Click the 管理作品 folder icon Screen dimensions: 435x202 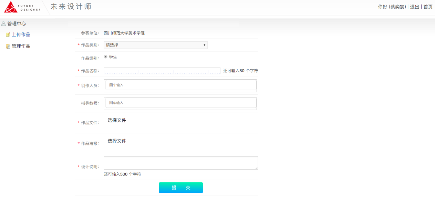tap(8, 47)
